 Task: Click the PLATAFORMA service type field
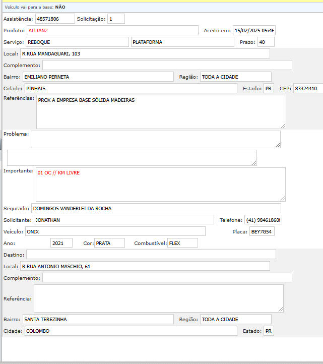point(182,42)
